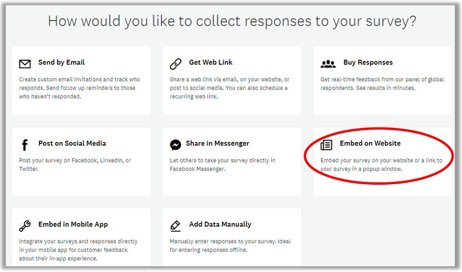Click the wrench icon for Embed in Mobile App
The width and height of the screenshot is (462, 272).
[25, 226]
